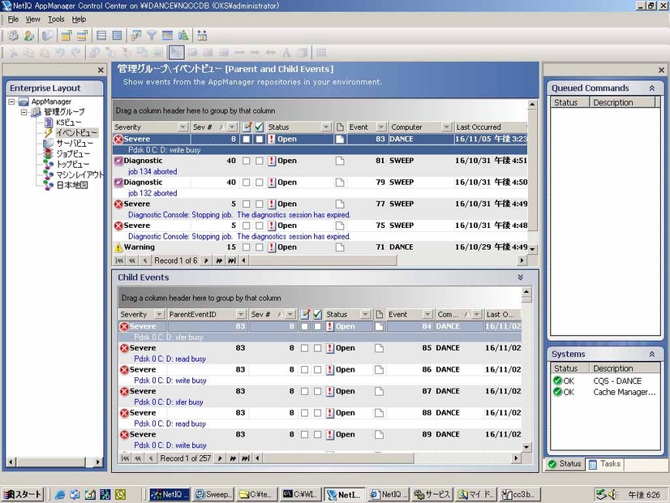Select the line drawing tool

point(239,53)
